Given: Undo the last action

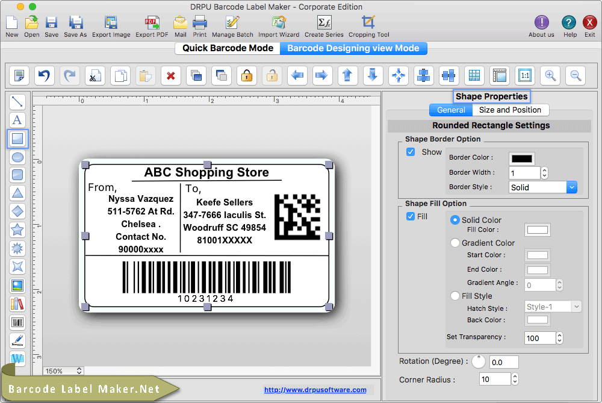Looking at the screenshot, I should [x=44, y=75].
